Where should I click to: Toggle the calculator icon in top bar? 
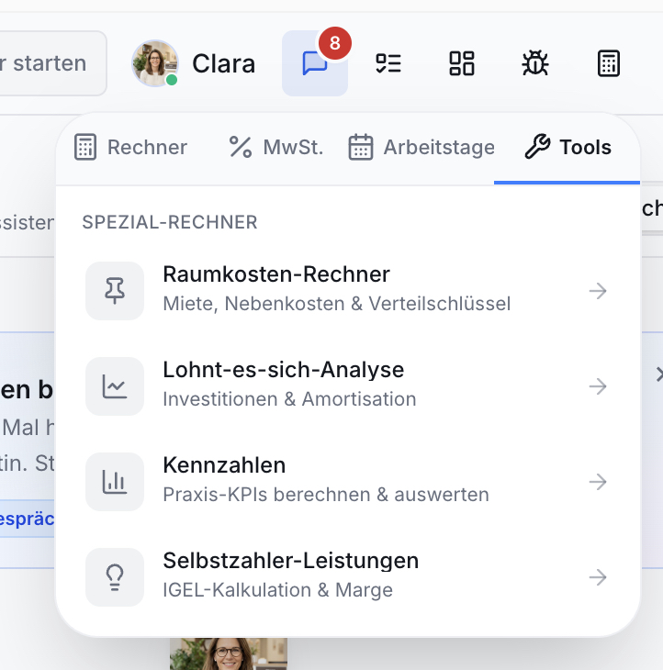(609, 63)
